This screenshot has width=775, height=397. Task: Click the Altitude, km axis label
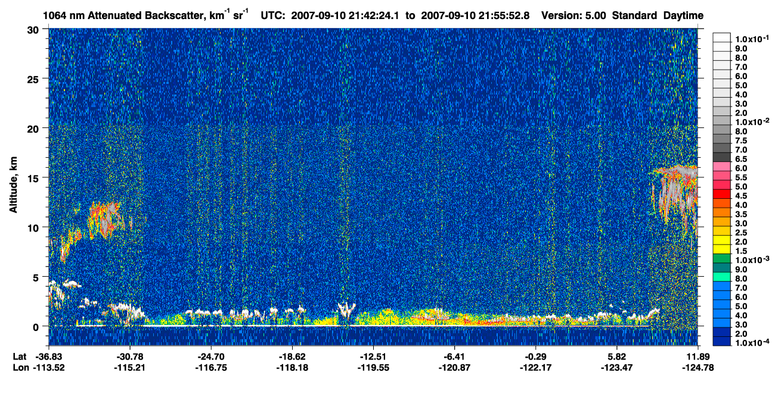(x=14, y=186)
